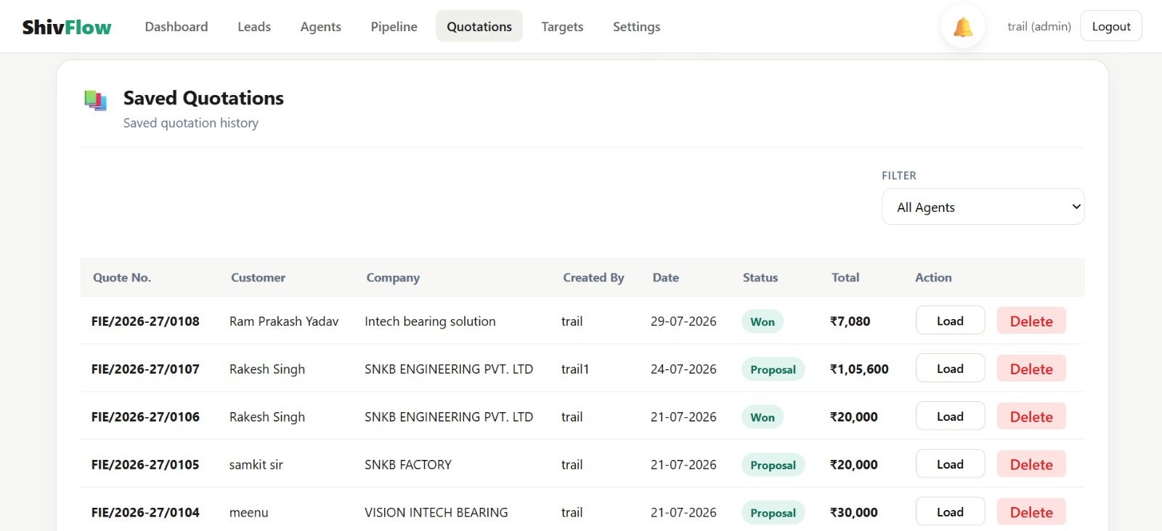Switch to the Agents tab
Viewport: 1162px width, 531px height.
[320, 26]
